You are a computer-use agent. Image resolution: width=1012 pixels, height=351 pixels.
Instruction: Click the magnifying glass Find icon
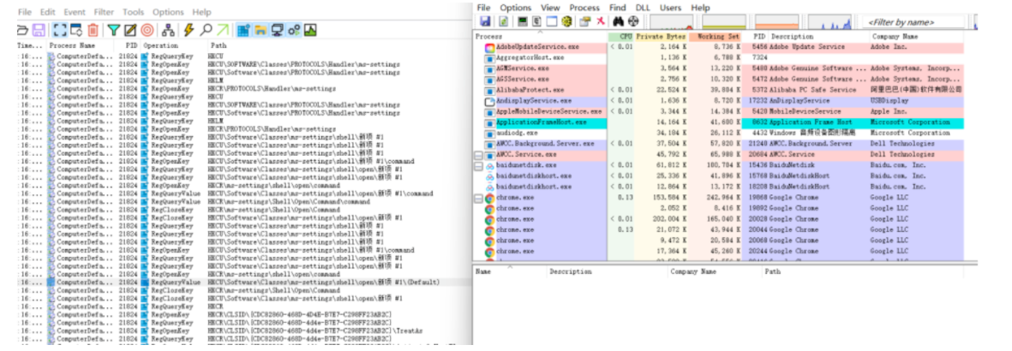[x=206, y=30]
